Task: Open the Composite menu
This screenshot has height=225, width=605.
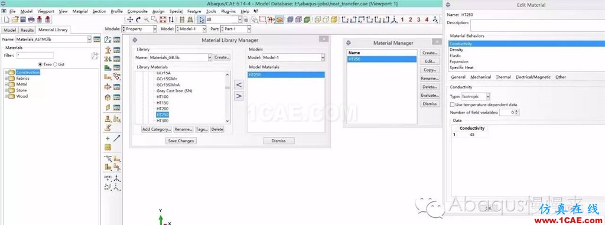Action: click(137, 11)
